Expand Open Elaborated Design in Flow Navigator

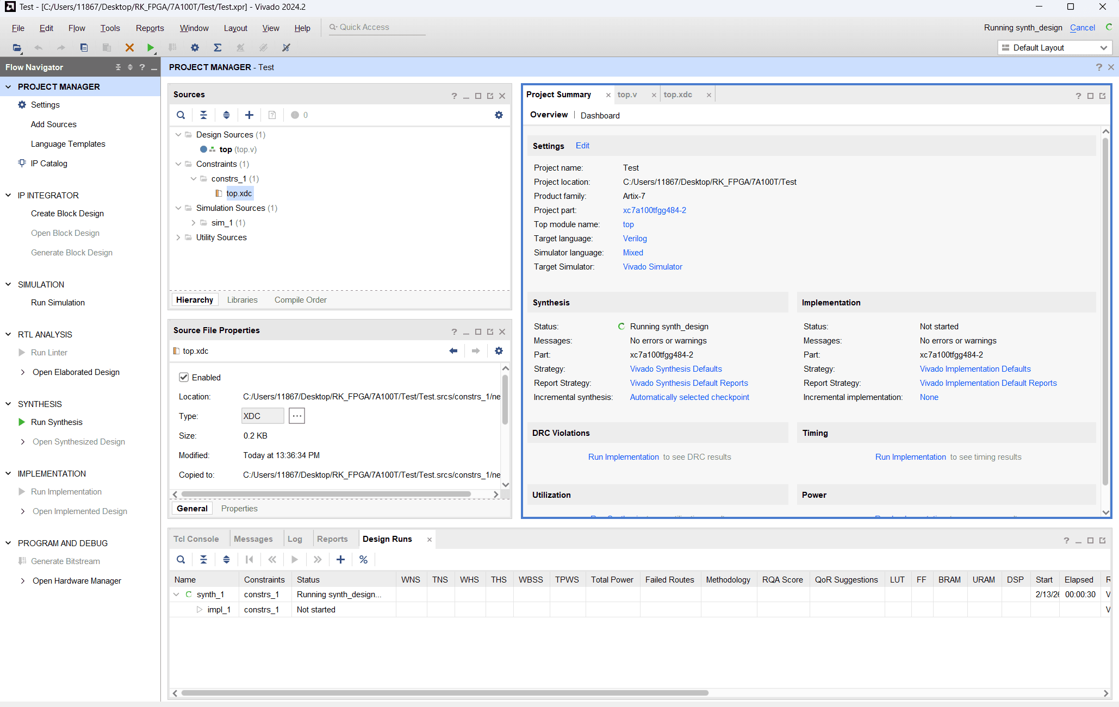(x=22, y=372)
